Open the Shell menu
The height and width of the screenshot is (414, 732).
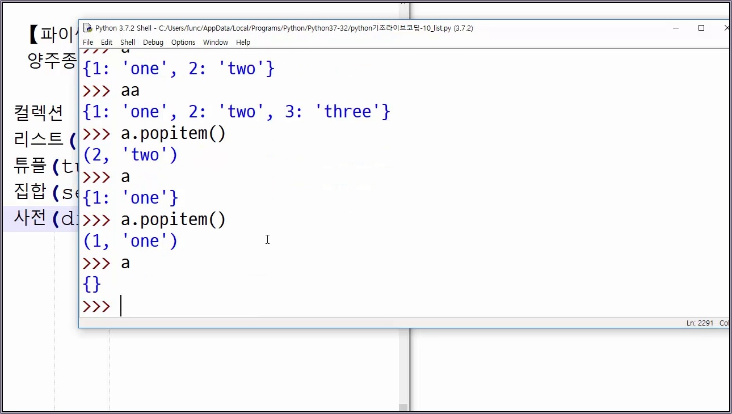pyautogui.click(x=128, y=43)
